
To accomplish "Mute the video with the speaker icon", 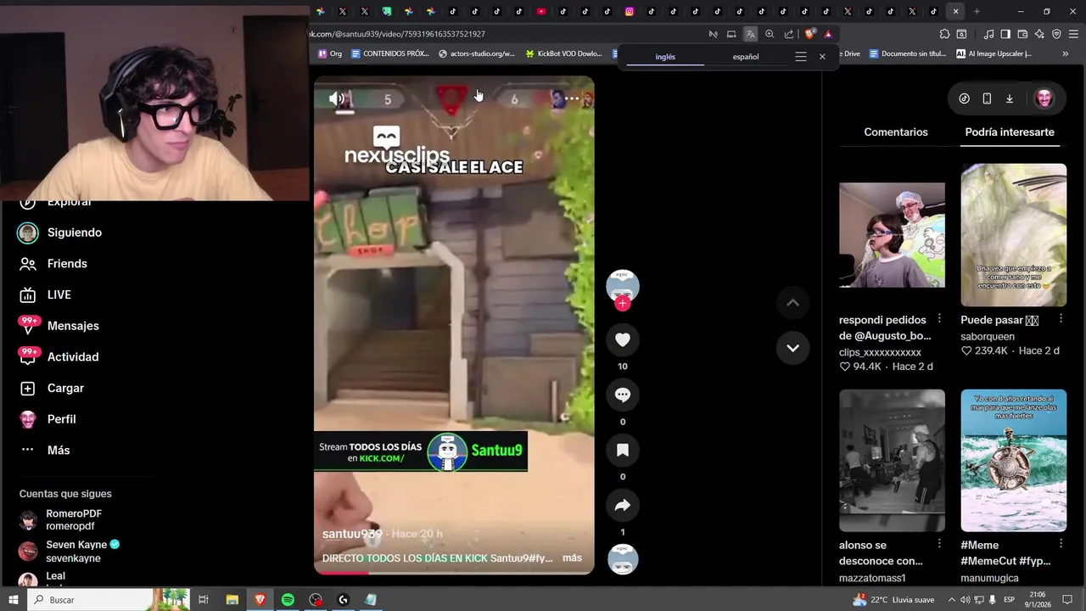I will point(337,98).
